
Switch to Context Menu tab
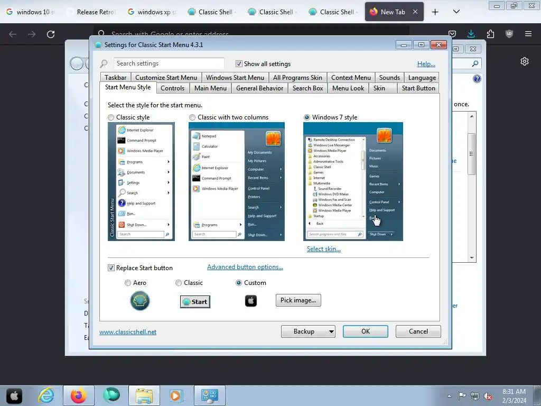pyautogui.click(x=351, y=78)
